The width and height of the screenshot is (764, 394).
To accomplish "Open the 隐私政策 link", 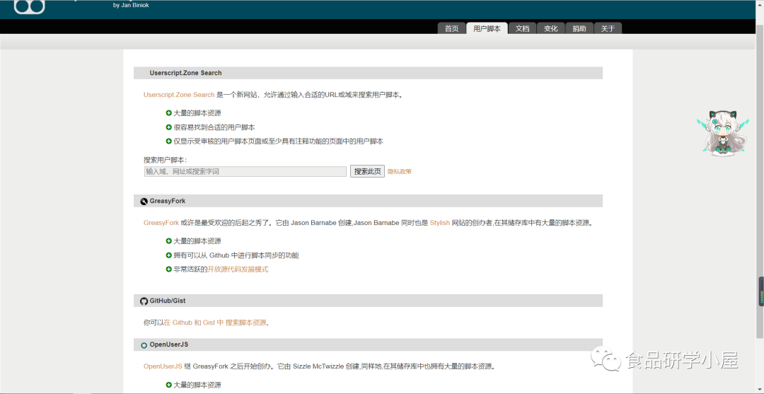I will (400, 171).
